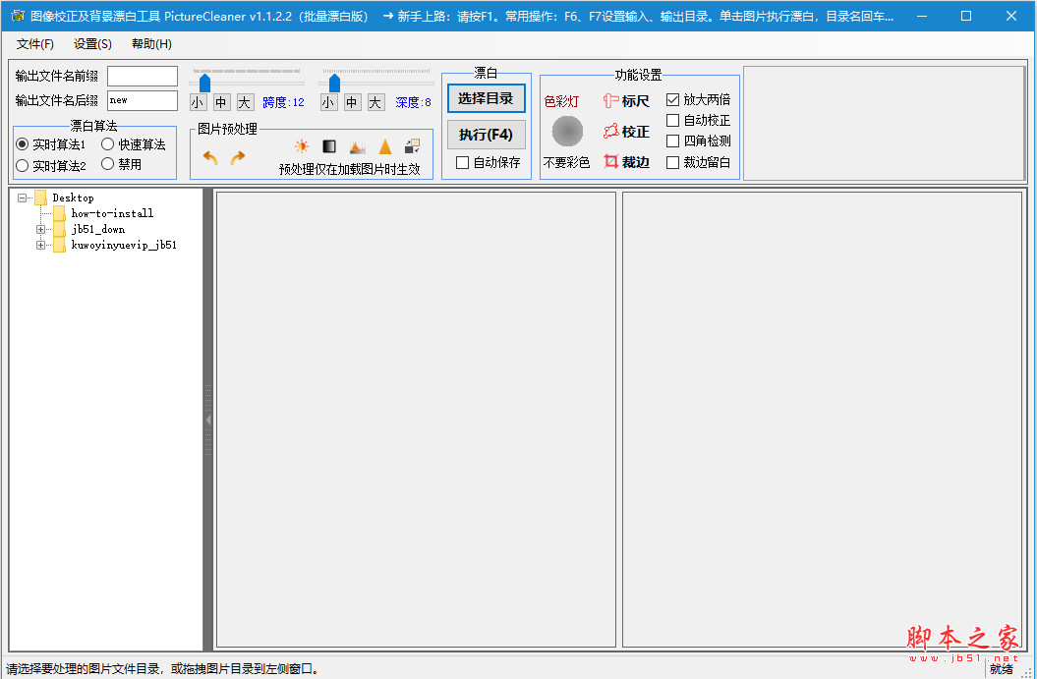
Task: Open the 帮助(H) menu
Action: [x=152, y=44]
